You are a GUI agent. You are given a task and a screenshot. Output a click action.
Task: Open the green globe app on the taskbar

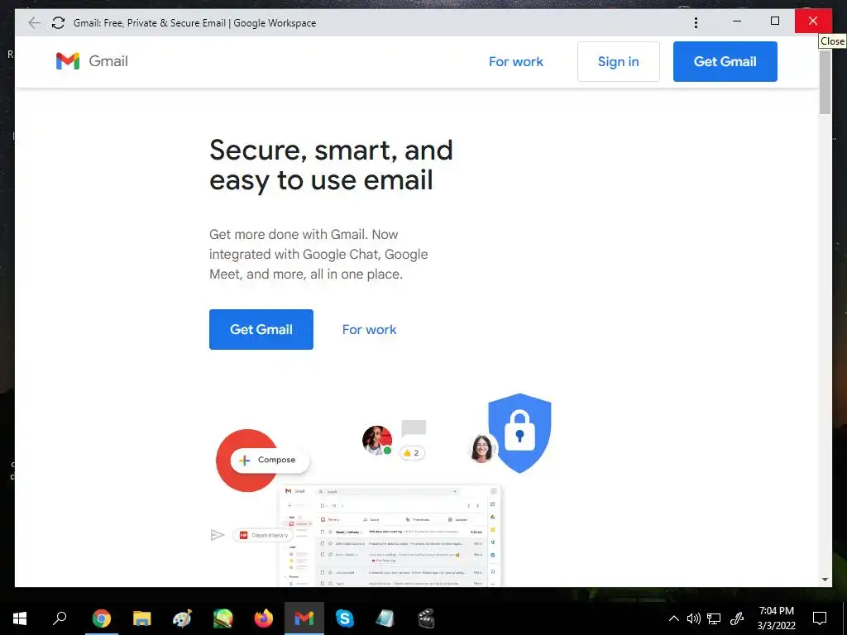click(223, 618)
